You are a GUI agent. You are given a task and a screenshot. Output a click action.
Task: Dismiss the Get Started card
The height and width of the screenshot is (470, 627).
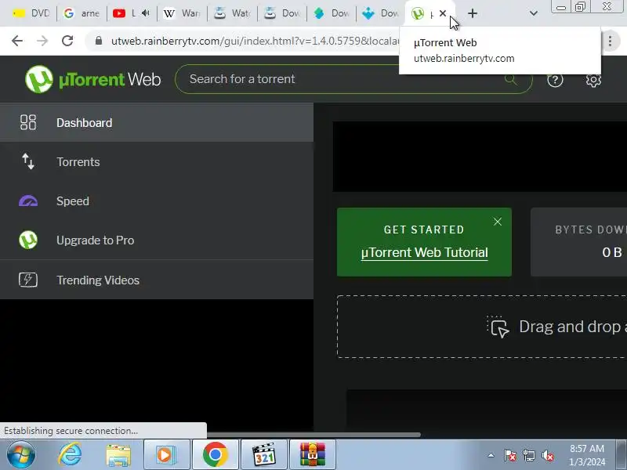coord(498,222)
